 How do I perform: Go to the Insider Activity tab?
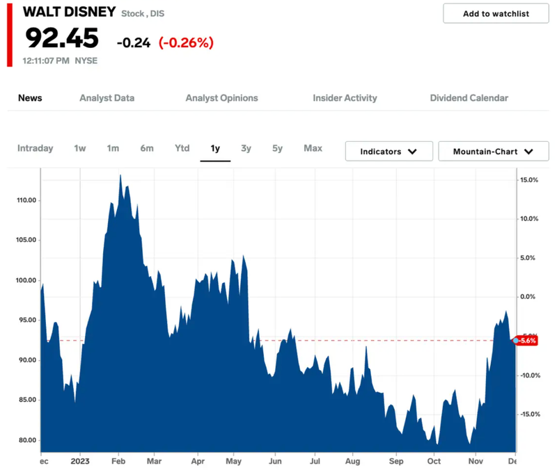tap(345, 98)
